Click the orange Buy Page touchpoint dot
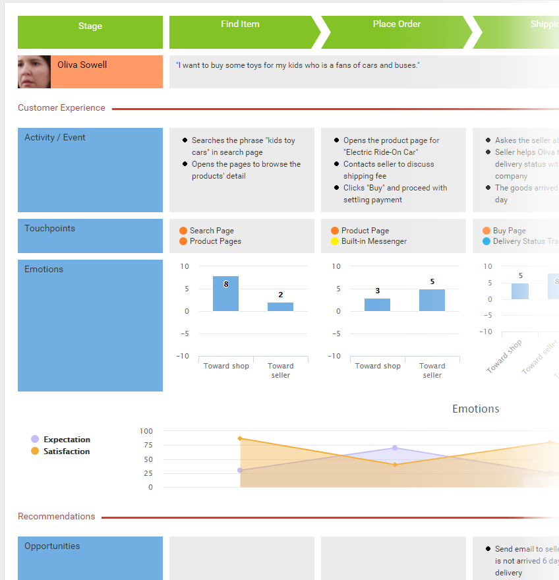Image resolution: width=559 pixels, height=580 pixels. pos(486,231)
